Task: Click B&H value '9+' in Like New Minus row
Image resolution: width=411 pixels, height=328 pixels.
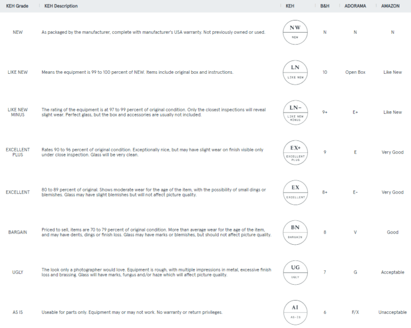Action: [325, 112]
